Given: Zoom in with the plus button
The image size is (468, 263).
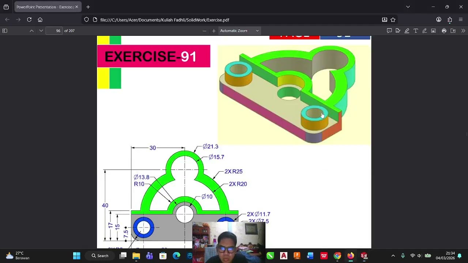Looking at the screenshot, I should [214, 31].
